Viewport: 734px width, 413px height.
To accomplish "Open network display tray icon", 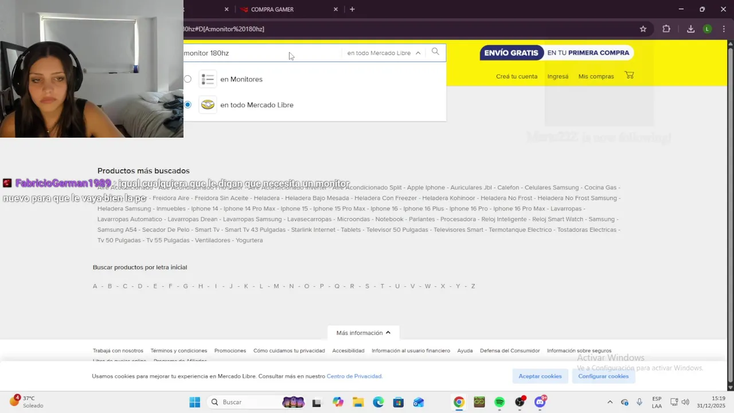I will coord(674,402).
